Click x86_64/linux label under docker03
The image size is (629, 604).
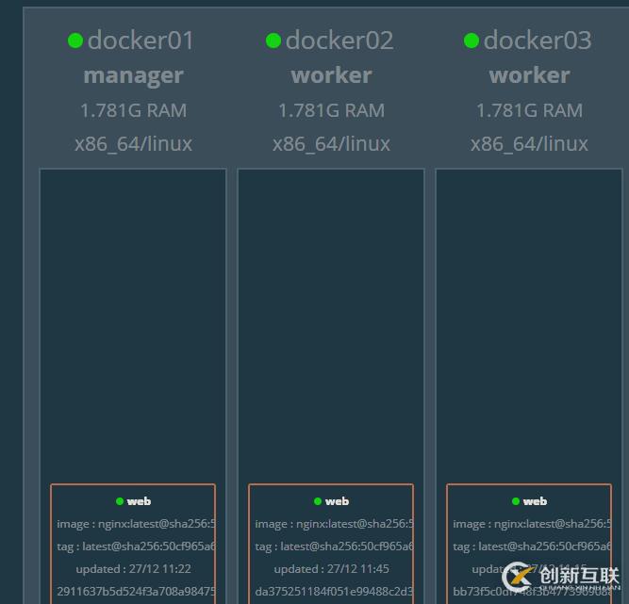pos(529,144)
